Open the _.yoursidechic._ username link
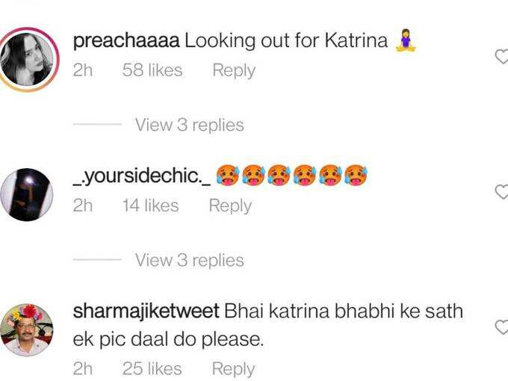 (142, 176)
